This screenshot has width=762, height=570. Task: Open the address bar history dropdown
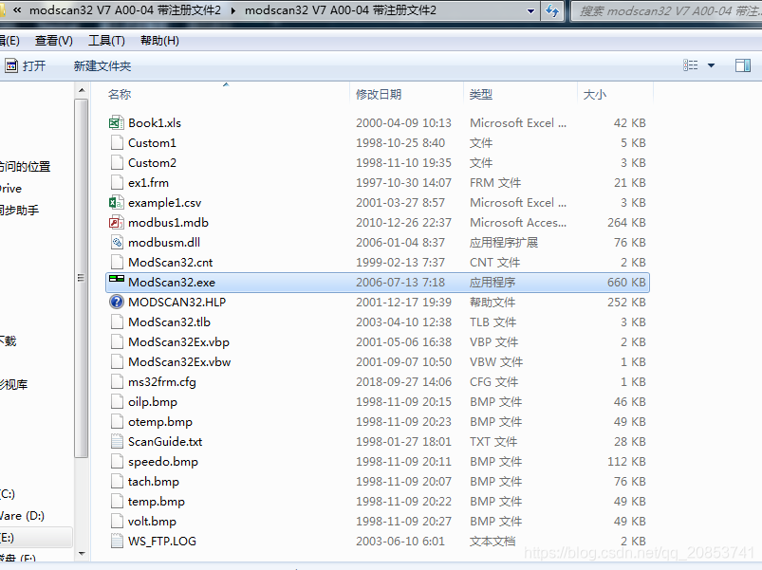coord(530,10)
